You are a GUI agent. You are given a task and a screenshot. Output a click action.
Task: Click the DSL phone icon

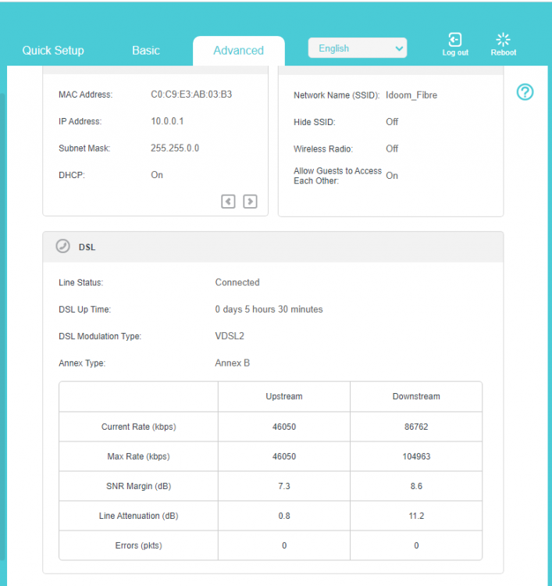click(63, 246)
